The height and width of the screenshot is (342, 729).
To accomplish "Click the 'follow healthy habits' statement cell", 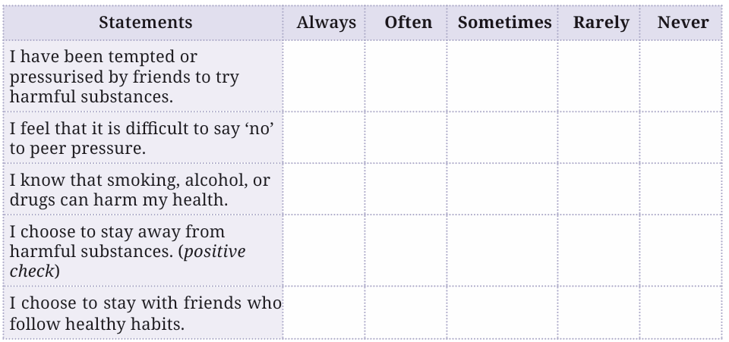I will click(x=144, y=312).
